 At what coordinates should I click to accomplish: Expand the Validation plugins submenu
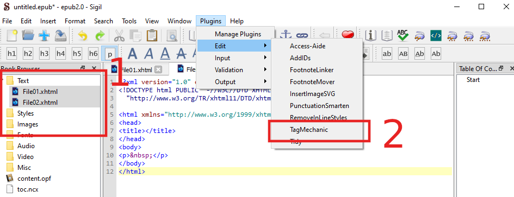(x=234, y=70)
